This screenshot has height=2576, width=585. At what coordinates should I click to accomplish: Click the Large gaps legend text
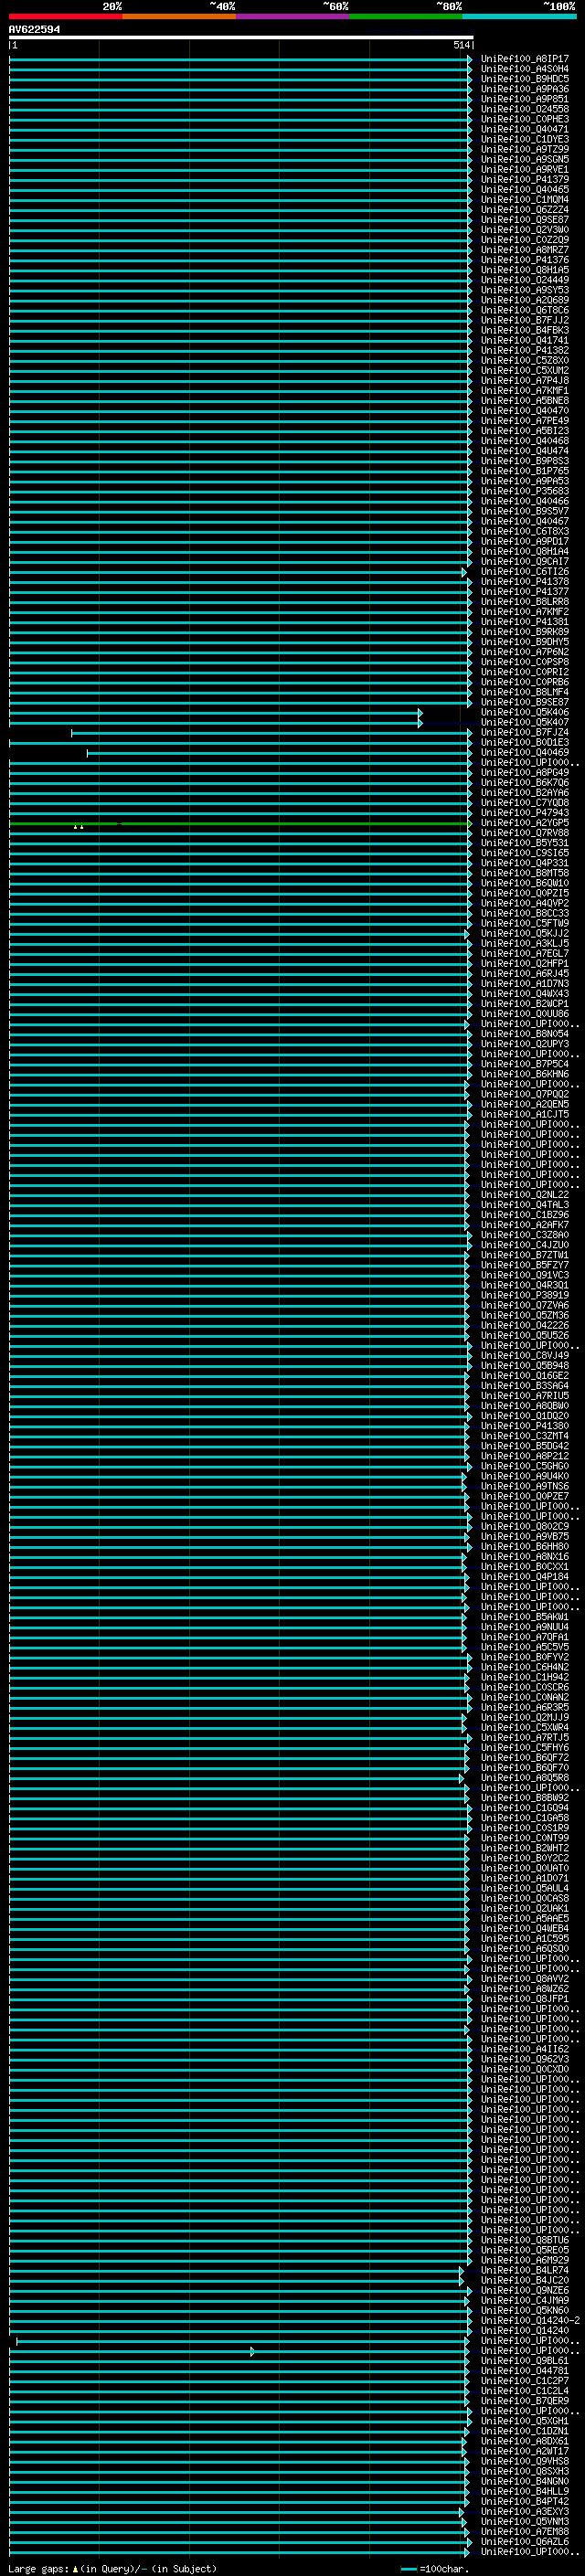39,2569
